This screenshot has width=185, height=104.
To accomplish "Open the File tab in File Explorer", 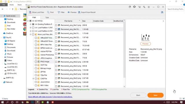I will (x=4, y=5).
